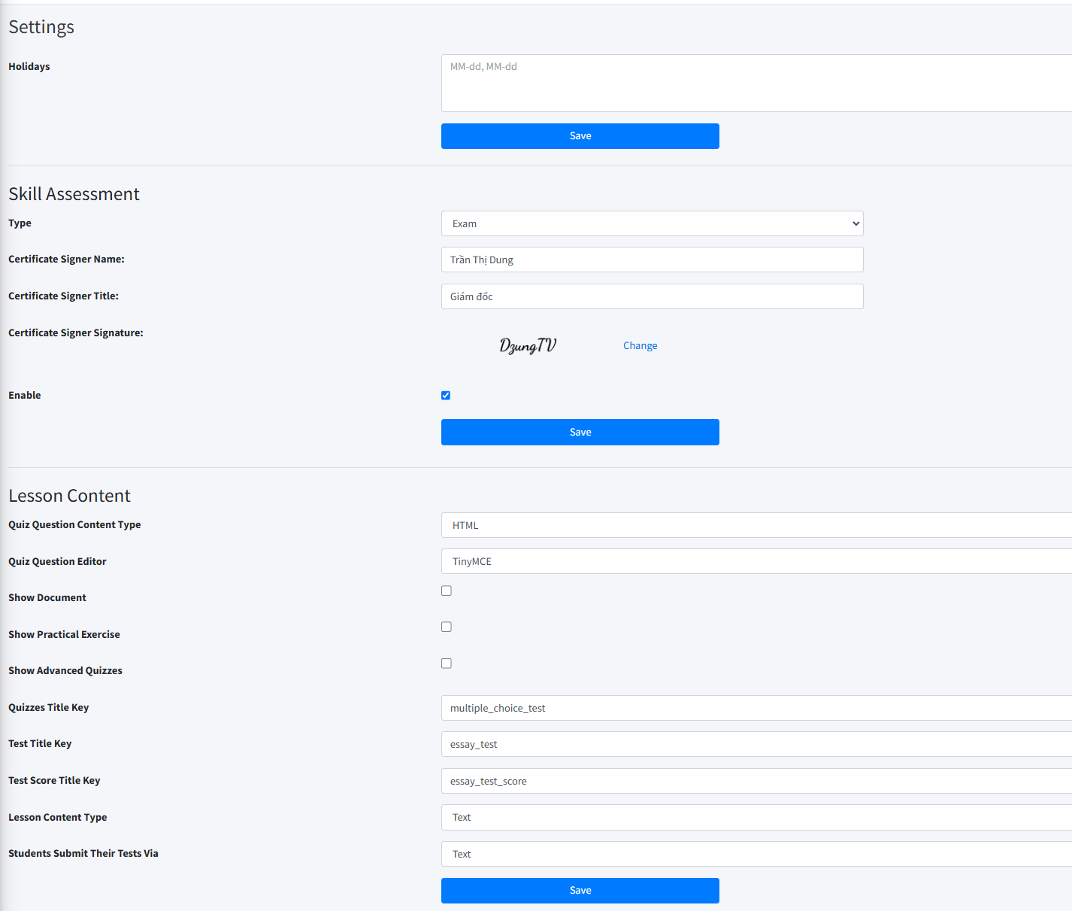Enable the Show Document checkbox
Image resolution: width=1072 pixels, height=911 pixels.
coord(447,591)
